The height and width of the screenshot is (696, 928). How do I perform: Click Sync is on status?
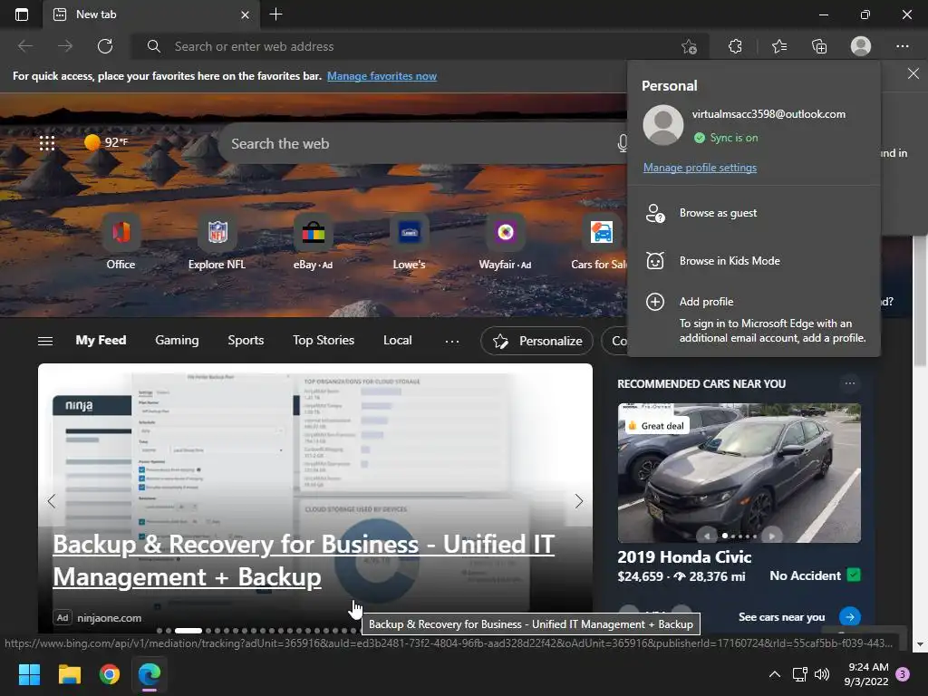point(726,138)
